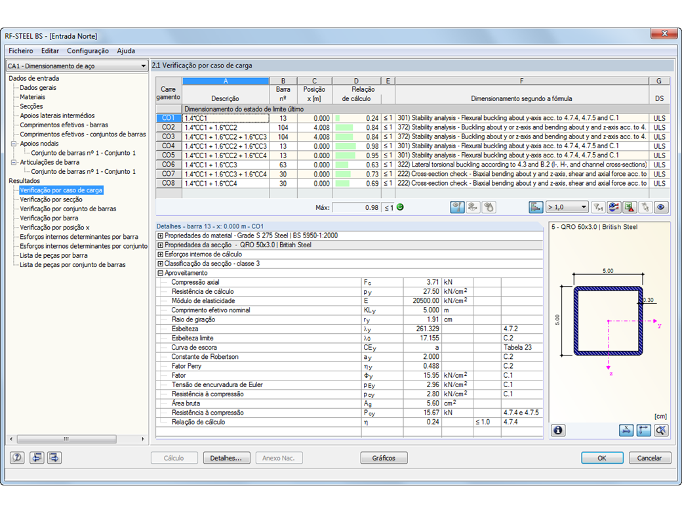Click the select member in graphic pointer icon
Image resolution: width=682 pixels, height=513 pixels.
[645, 207]
